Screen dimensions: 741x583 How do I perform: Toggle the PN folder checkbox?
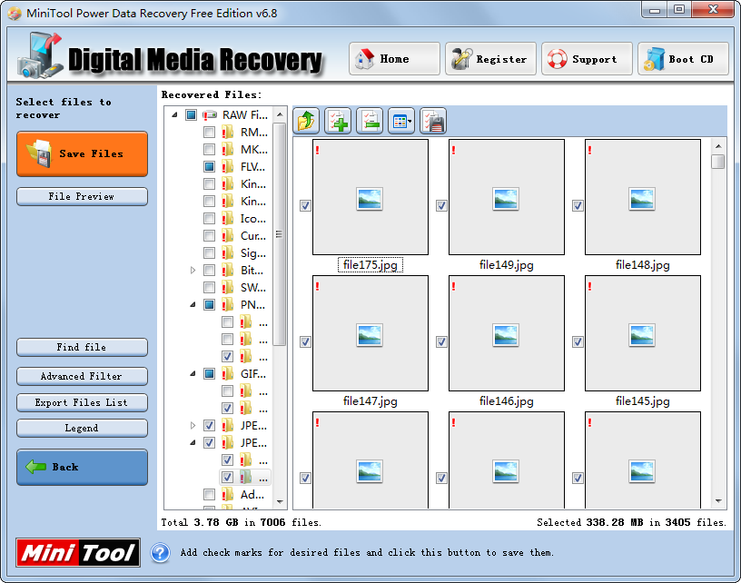210,305
